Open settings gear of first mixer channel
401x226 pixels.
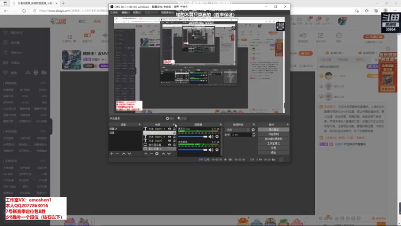[217, 137]
